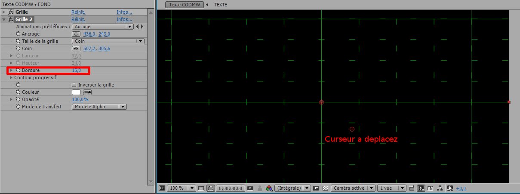Click Réinit. for Grille 2 effect
The height and width of the screenshot is (194, 520).
(x=78, y=19)
